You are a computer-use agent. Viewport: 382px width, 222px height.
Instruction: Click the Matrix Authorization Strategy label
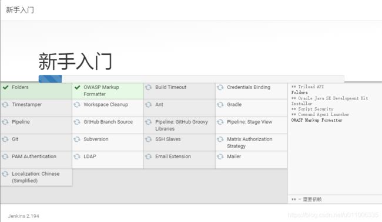click(249, 142)
